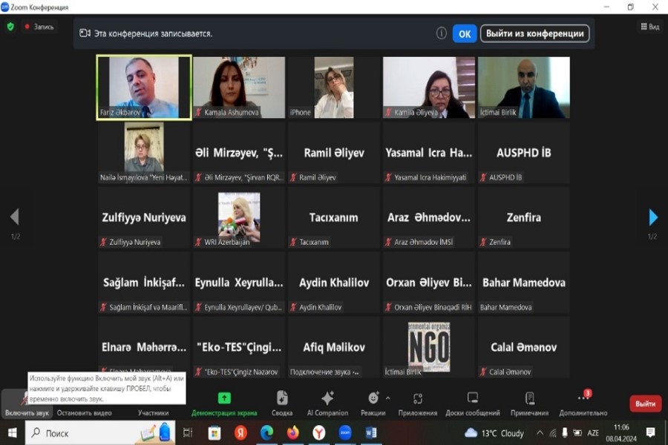Click the OK button in banner
The image size is (668, 445).
tap(465, 33)
